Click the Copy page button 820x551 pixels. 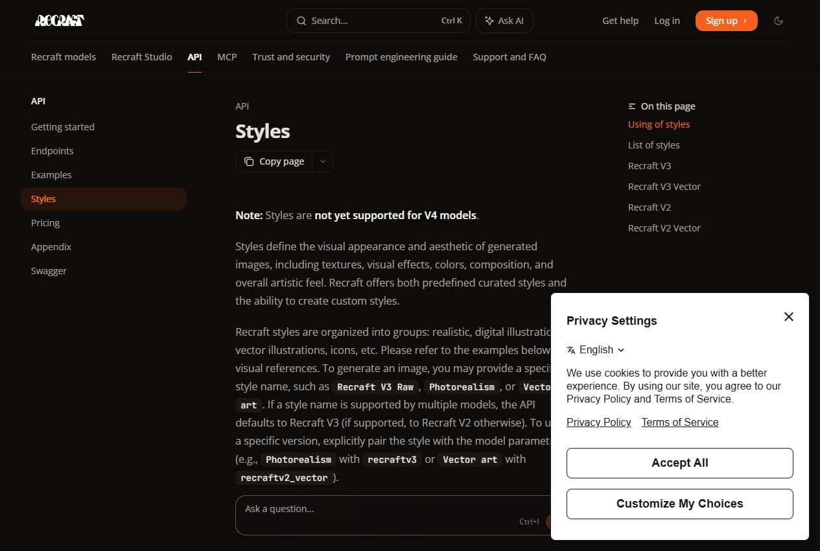[274, 161]
